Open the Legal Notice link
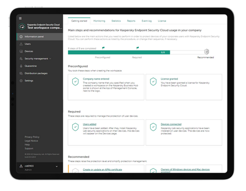The width and height of the screenshot is (246, 191). [31, 141]
